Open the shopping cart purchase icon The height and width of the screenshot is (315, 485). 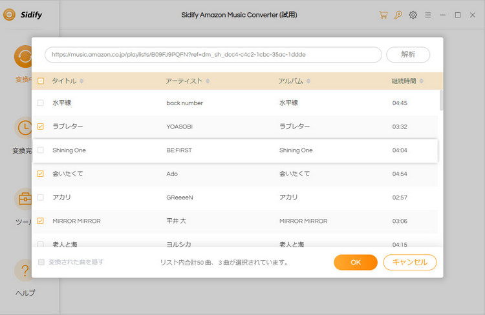coord(383,15)
